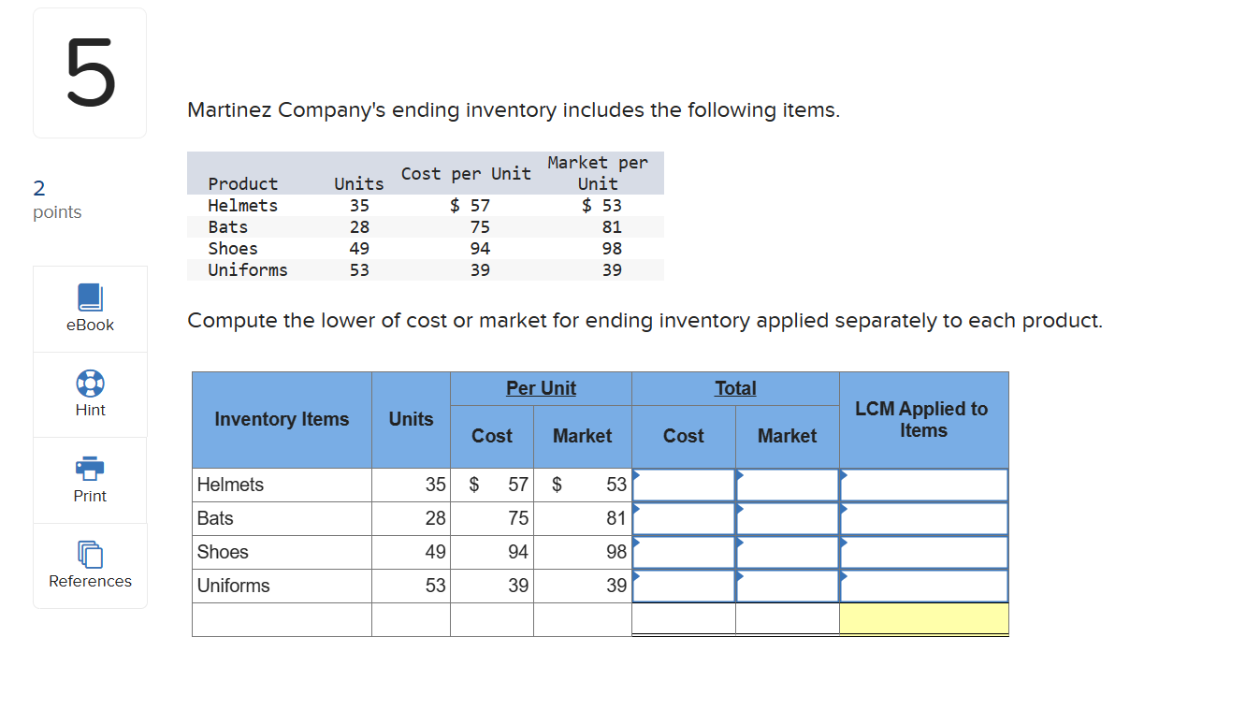Viewport: 1260px width, 710px height.
Task: Click 'Helmets' row label in answer table
Action: (230, 485)
